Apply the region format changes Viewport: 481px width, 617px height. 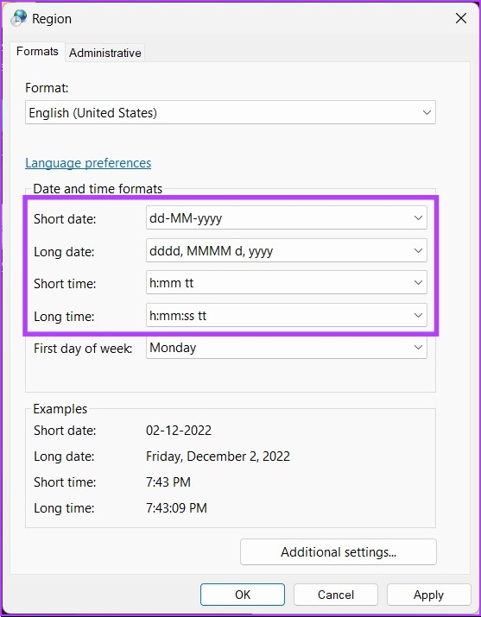pyautogui.click(x=428, y=595)
